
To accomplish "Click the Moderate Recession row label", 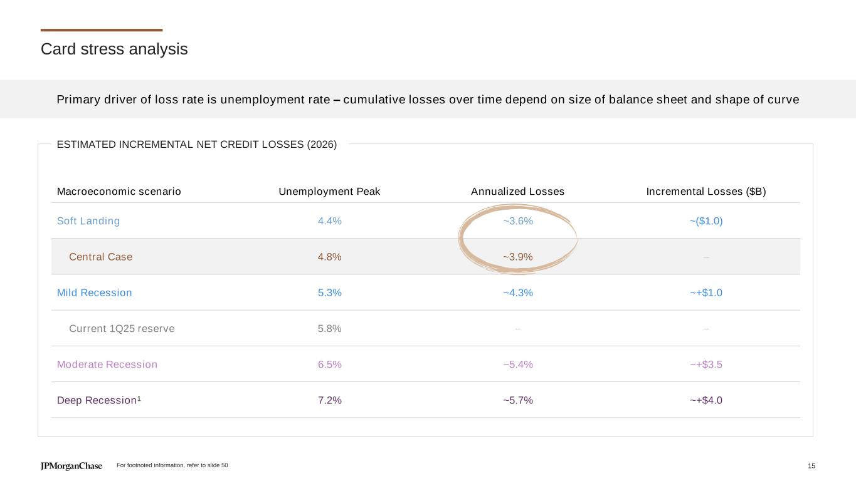I will (107, 365).
